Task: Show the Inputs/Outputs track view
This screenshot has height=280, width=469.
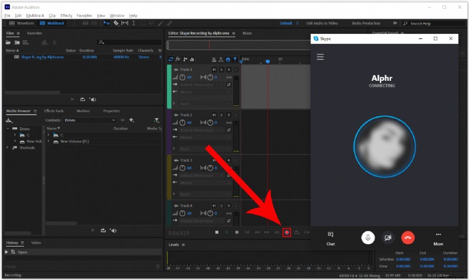Action: 171,59
